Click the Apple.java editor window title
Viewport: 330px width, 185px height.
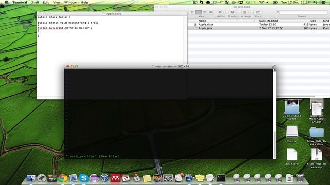pos(113,14)
